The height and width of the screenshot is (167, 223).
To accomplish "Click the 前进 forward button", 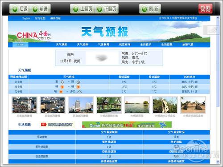I will (x=41, y=9).
